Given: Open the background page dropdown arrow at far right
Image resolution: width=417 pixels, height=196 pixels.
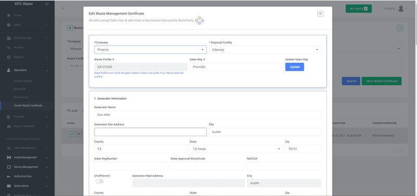Looking at the screenshot, I should [398, 49].
